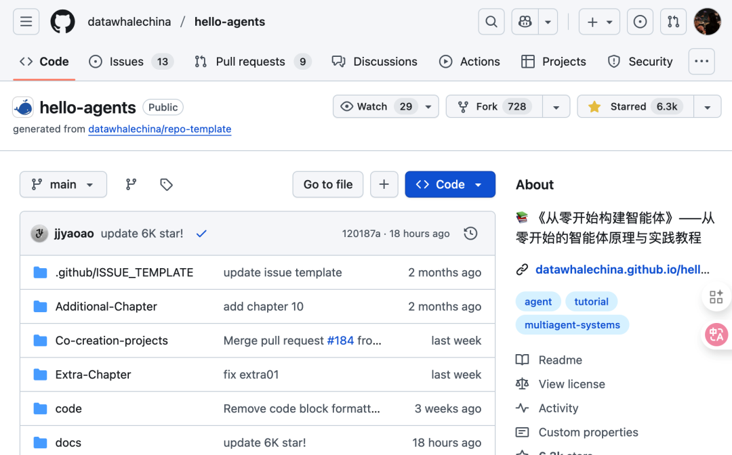
Task: Expand the main branch dropdown
Action: click(x=63, y=184)
